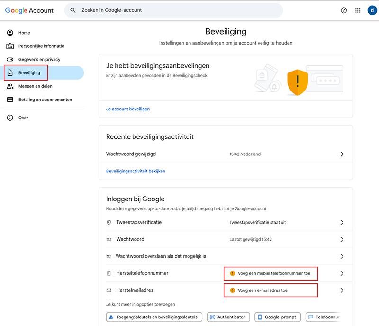Image resolution: width=379 pixels, height=326 pixels.
Task: Click the profile avatar with letter d
Action: click(372, 10)
